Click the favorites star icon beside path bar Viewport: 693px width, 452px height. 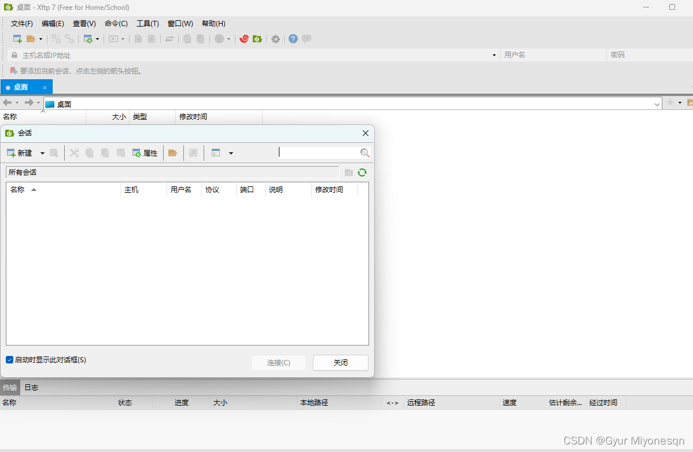tap(670, 102)
